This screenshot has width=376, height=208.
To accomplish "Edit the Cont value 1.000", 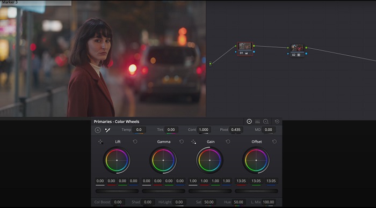I will pyautogui.click(x=204, y=130).
